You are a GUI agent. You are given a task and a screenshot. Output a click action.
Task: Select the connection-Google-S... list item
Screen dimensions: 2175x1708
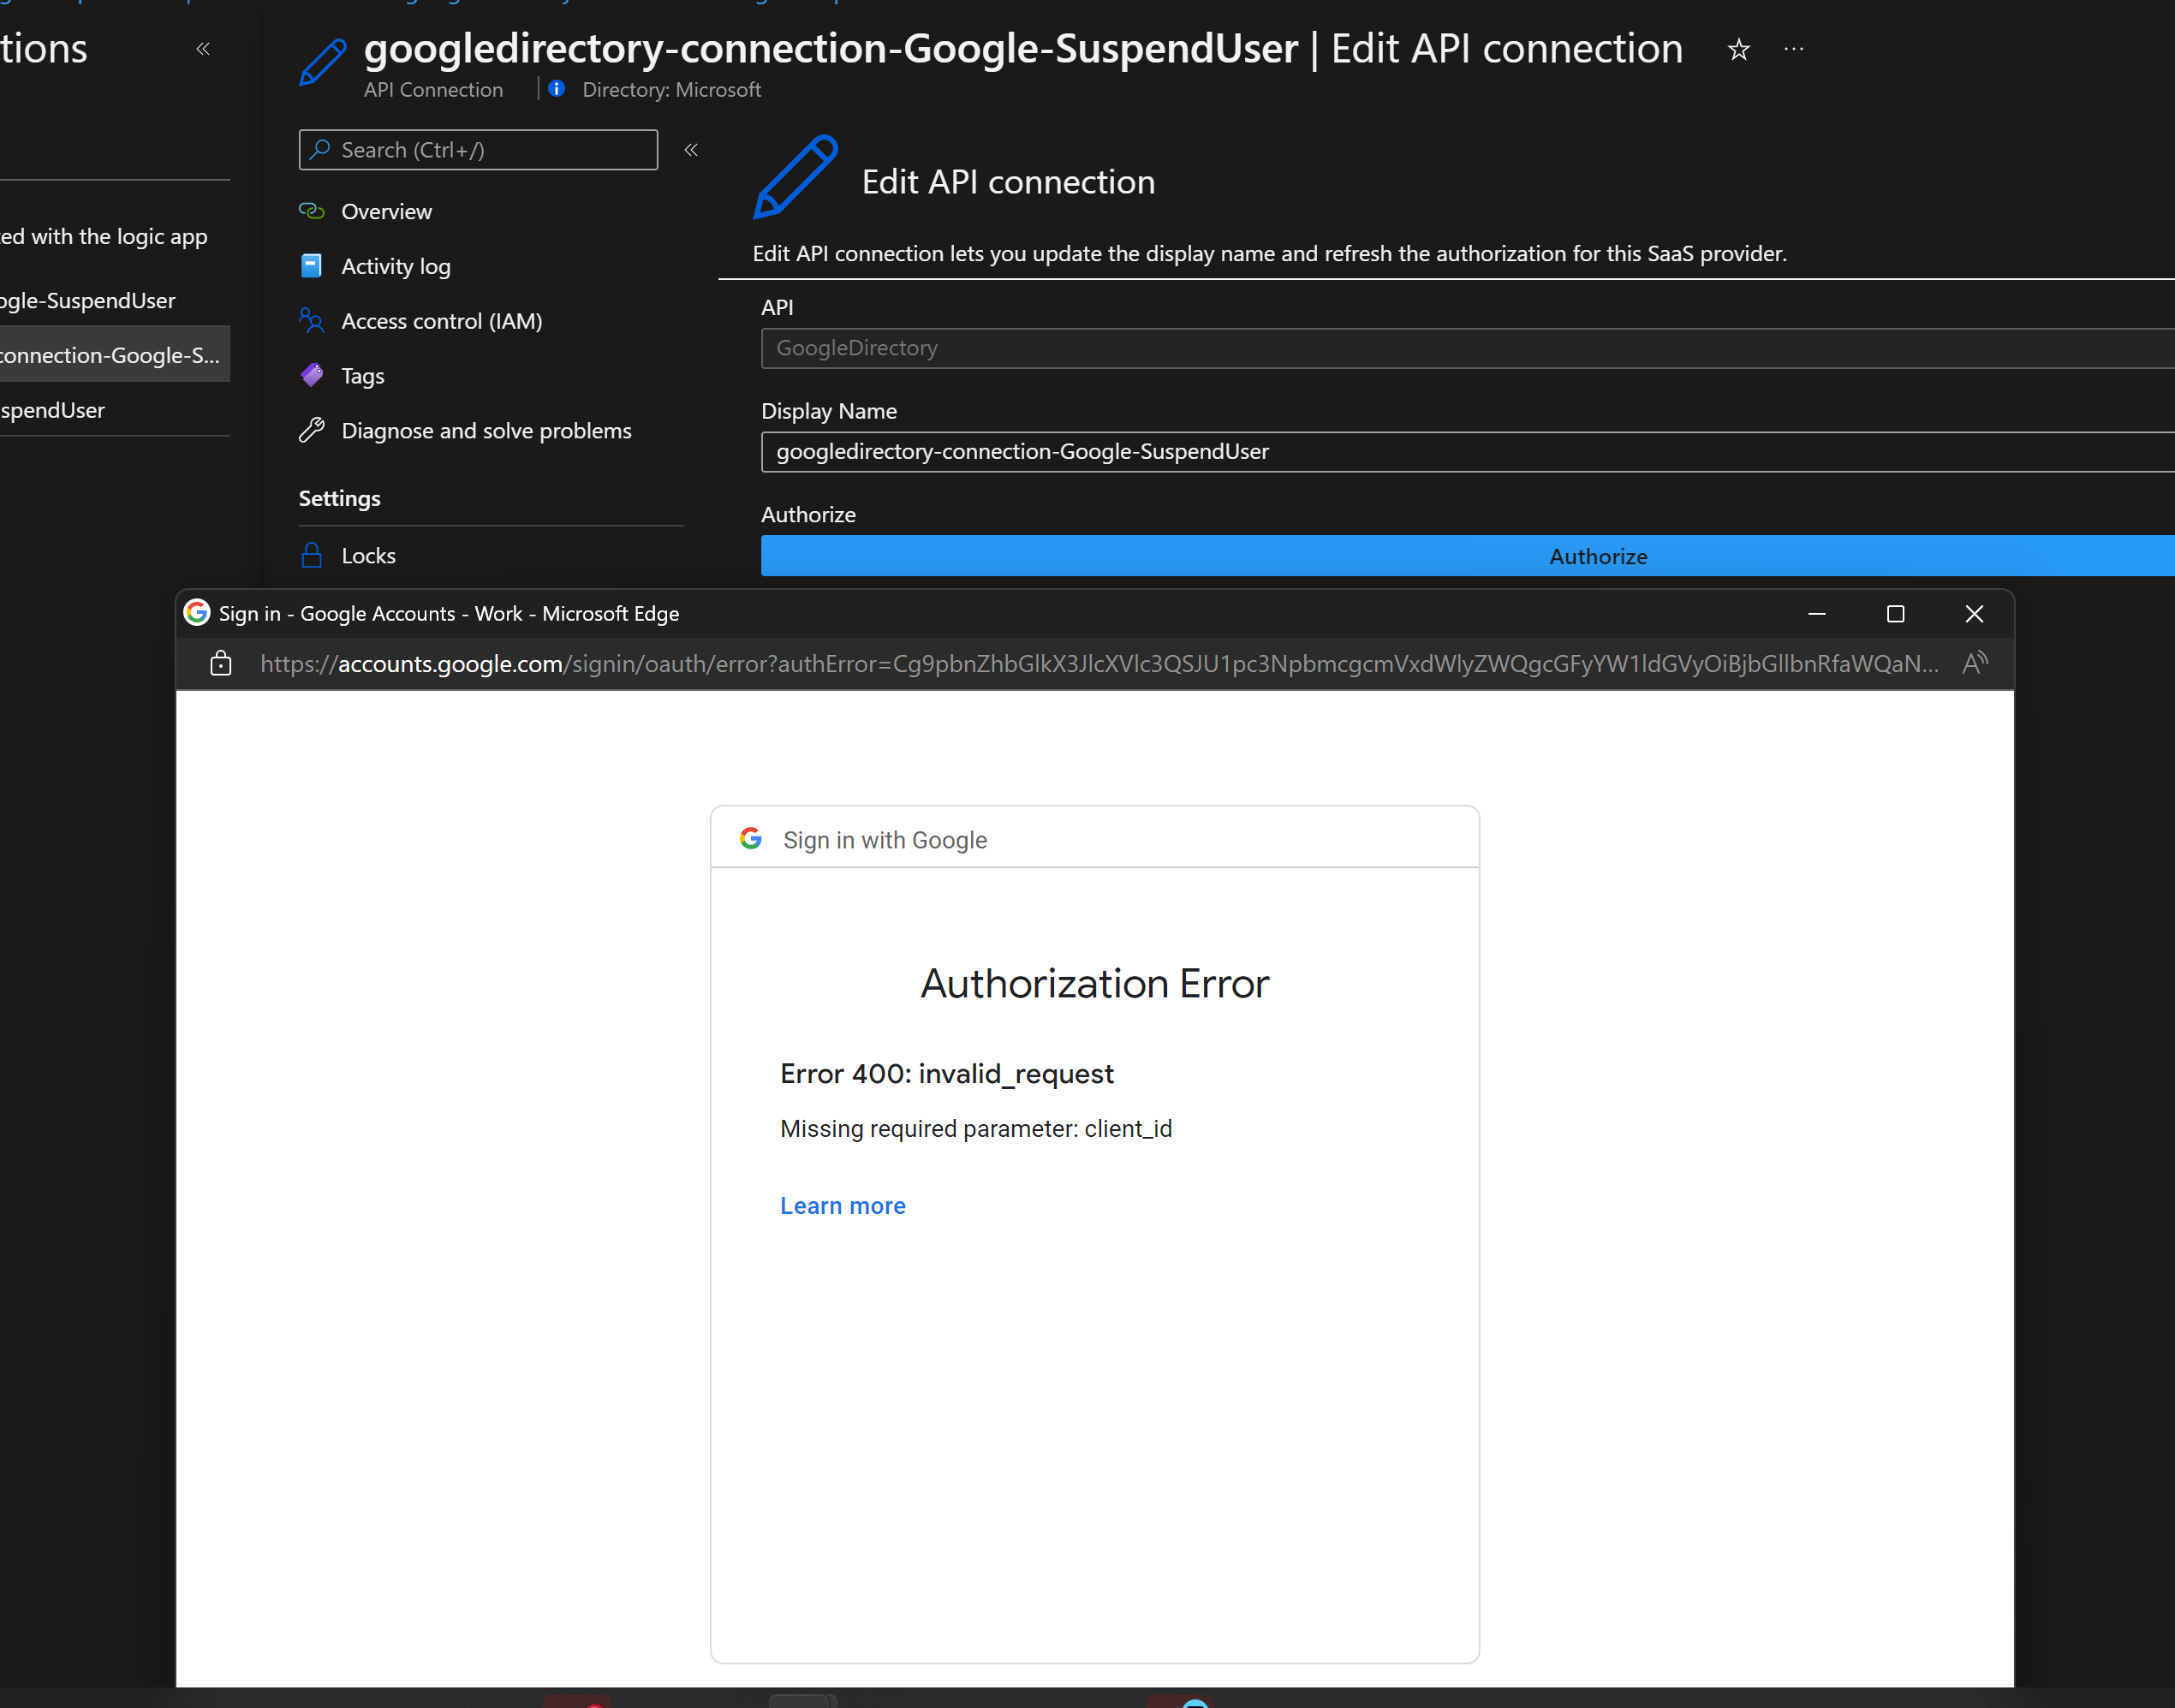pyautogui.click(x=110, y=355)
